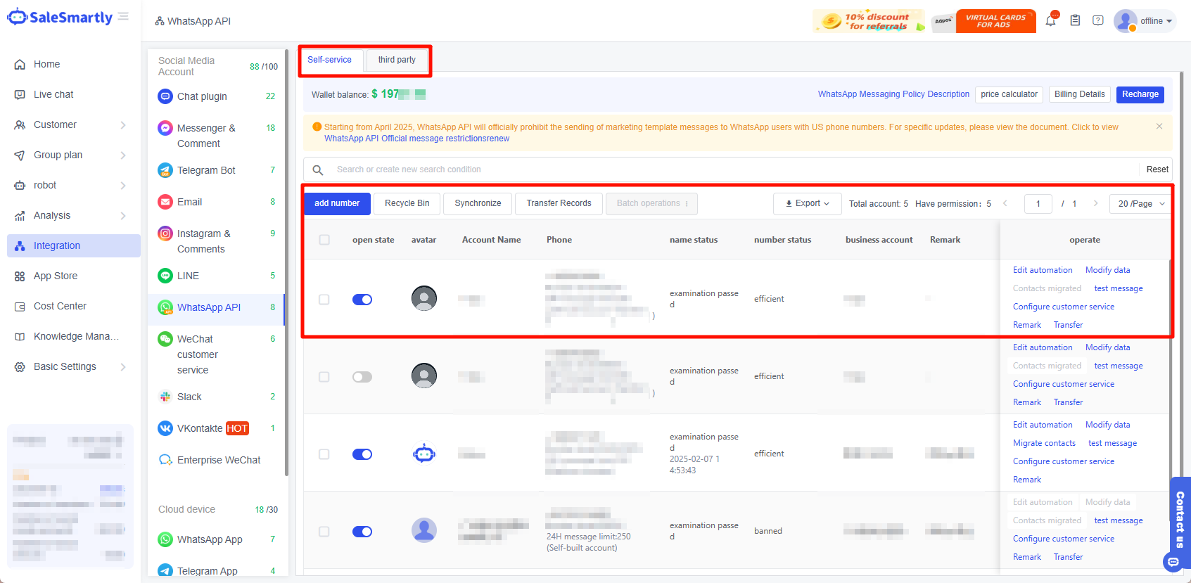Switch to the third party tab
The width and height of the screenshot is (1191, 583).
pyautogui.click(x=397, y=60)
